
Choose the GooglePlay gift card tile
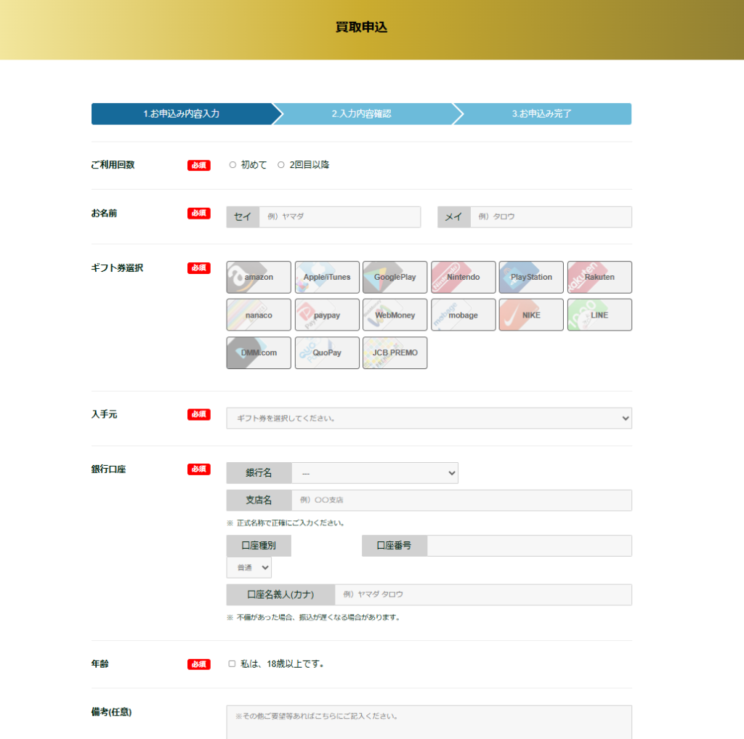tap(395, 277)
